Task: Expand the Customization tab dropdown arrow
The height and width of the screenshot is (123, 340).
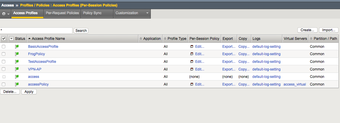Action: [x=148, y=13]
